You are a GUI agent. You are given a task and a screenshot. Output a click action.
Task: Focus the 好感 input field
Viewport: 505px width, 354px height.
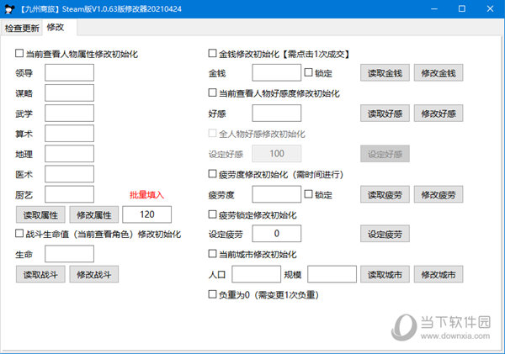coord(277,114)
